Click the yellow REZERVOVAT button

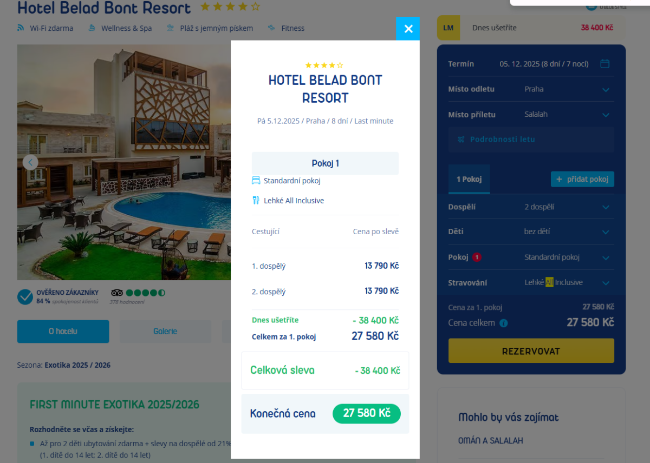tap(531, 351)
